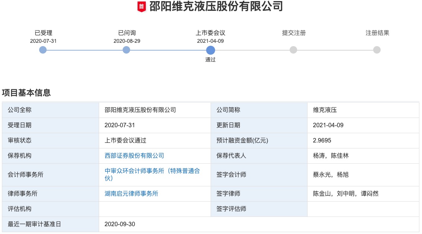The height and width of the screenshot is (234, 422).
Task: Click the sponsor representatives 杨涛，陈佳林
Action: click(331, 156)
